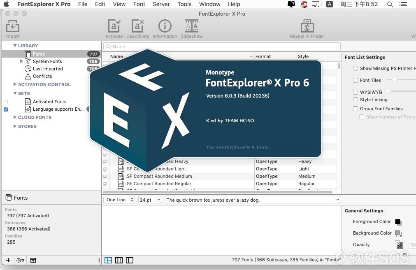Image resolution: width=416 pixels, height=270 pixels.
Task: Toggle the Activated Fonts set checkbox
Action: 6,102
